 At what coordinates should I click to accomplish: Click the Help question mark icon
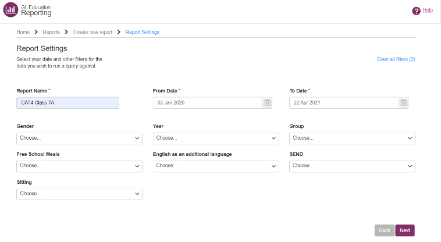tap(416, 11)
